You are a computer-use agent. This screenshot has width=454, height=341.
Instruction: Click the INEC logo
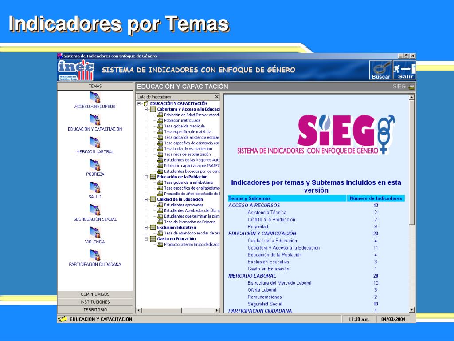click(76, 70)
